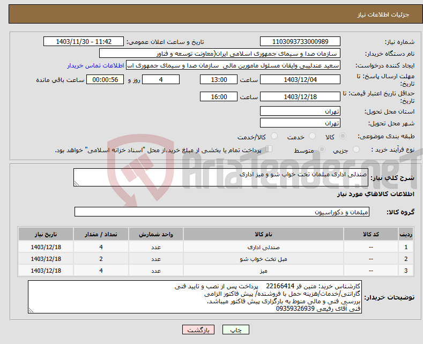Image resolution: width=423 pixels, height=344 pixels.
Task: Open اطلاعات تماس خریدار contact link
Action: (95, 65)
